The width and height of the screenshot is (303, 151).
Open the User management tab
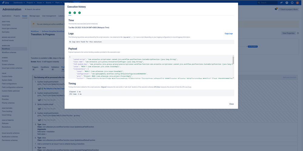(x=49, y=16)
